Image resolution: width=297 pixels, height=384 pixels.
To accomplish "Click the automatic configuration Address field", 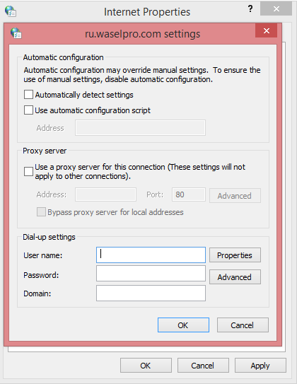I will (140, 127).
